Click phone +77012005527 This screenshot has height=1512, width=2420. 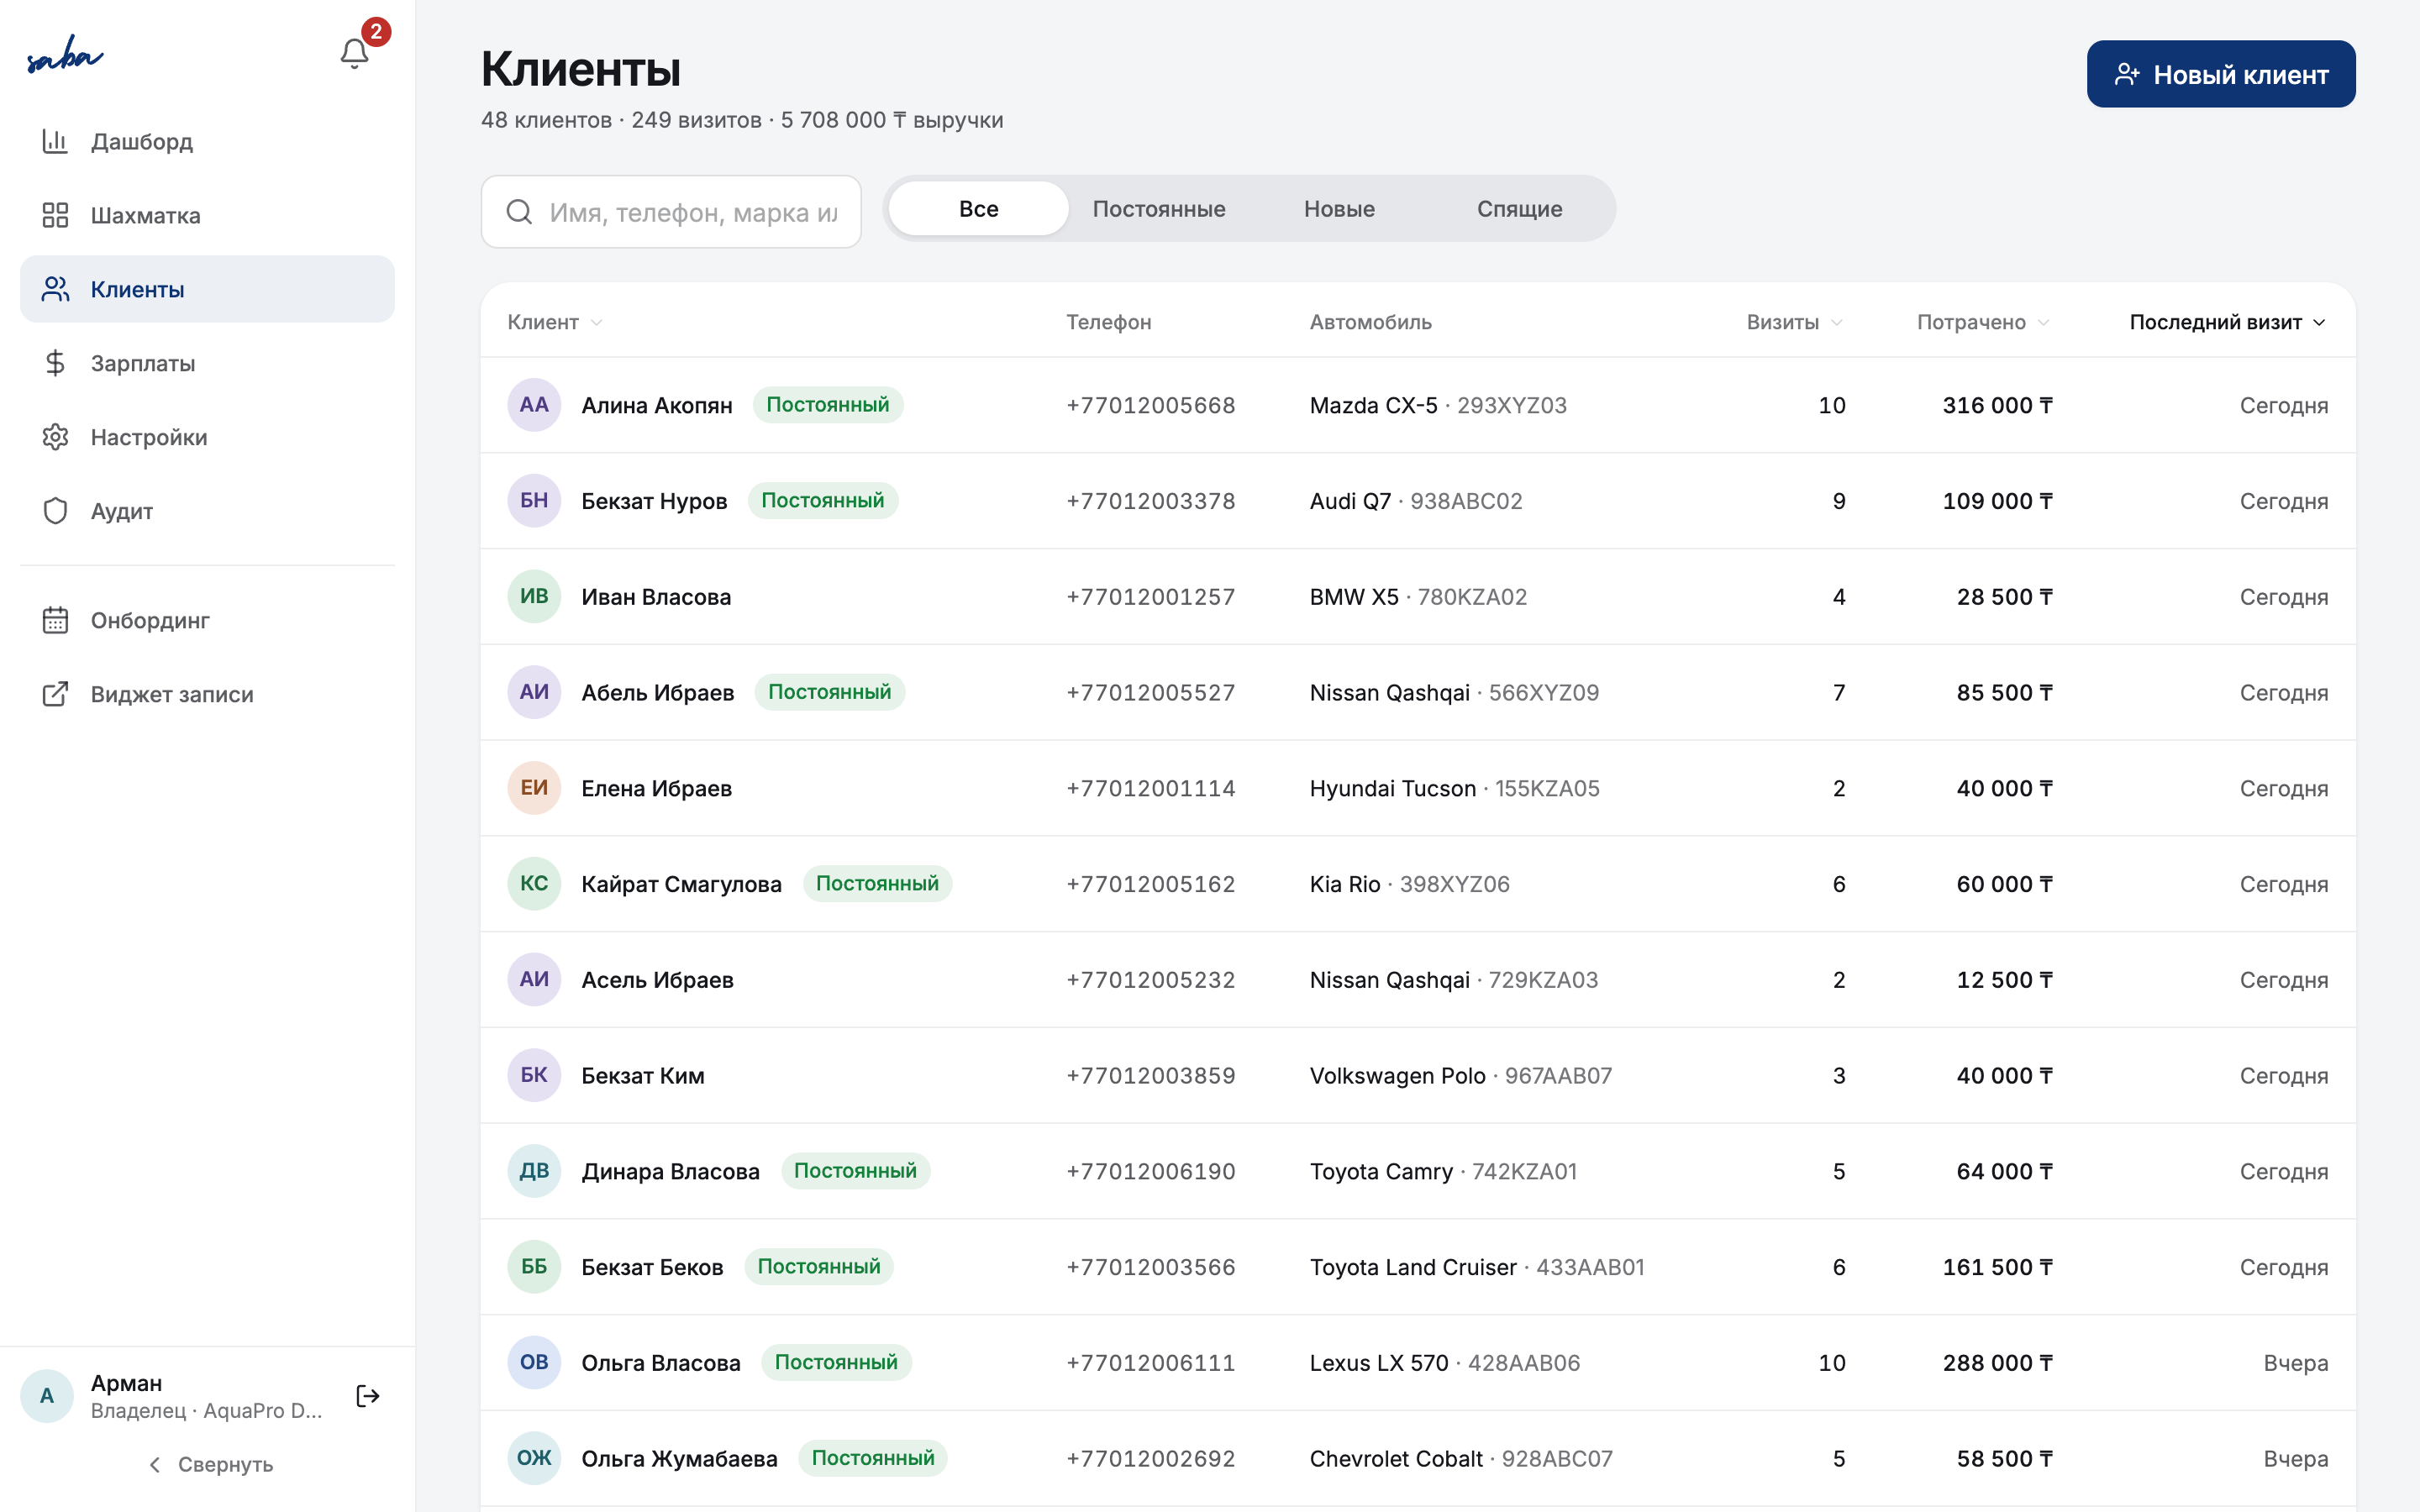coord(1151,693)
